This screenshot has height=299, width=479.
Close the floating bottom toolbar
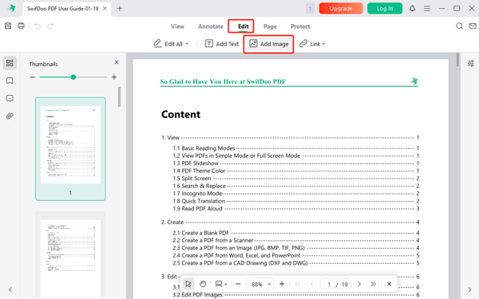tap(390, 284)
